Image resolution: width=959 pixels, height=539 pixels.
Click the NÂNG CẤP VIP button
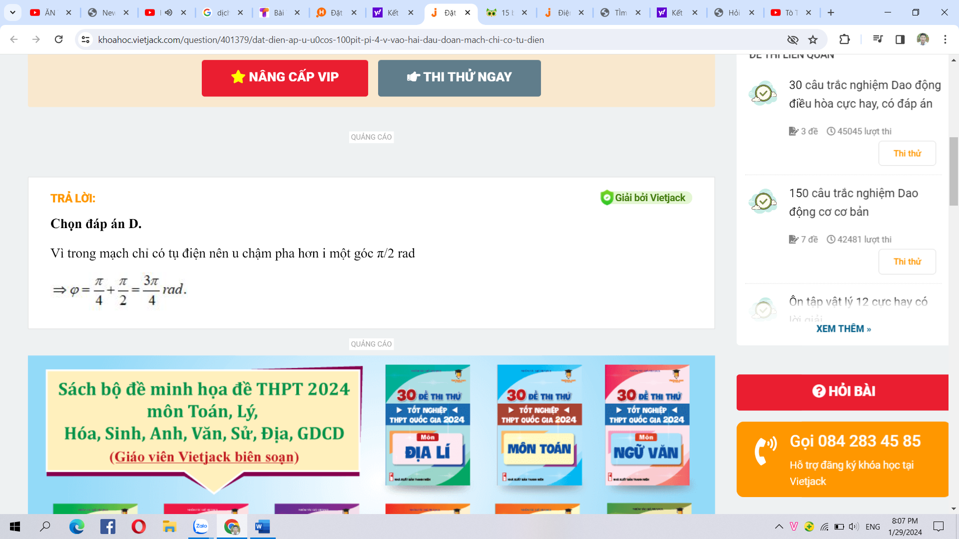[x=285, y=78]
